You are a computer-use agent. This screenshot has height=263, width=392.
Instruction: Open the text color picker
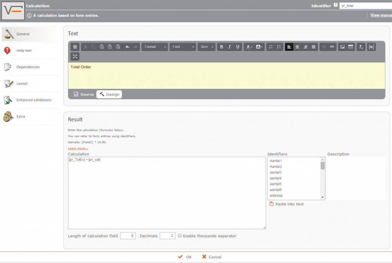[249, 47]
